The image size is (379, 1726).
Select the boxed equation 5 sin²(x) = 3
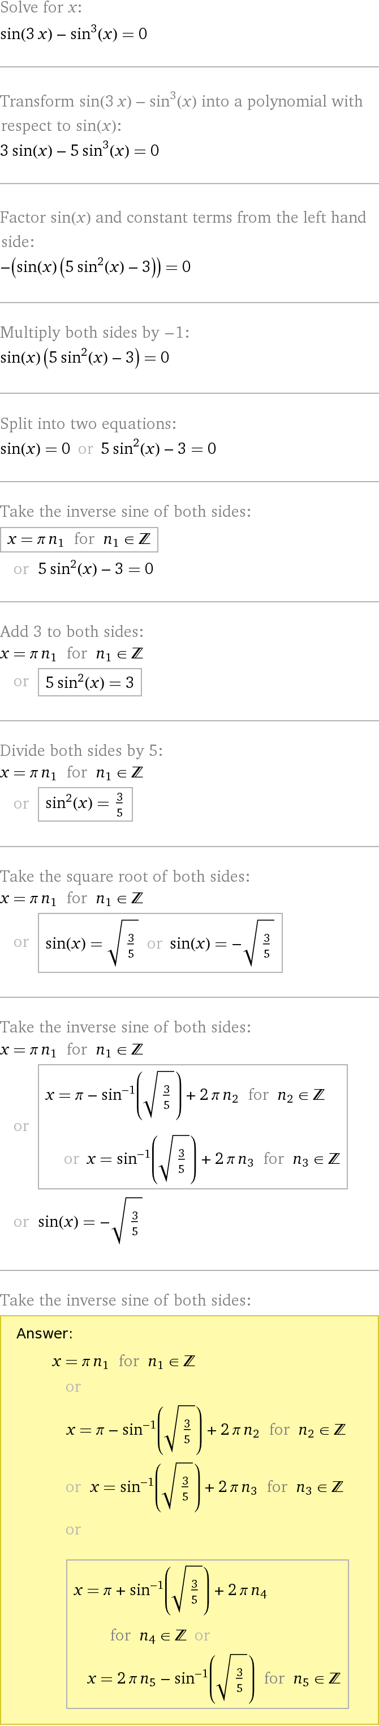point(89,682)
